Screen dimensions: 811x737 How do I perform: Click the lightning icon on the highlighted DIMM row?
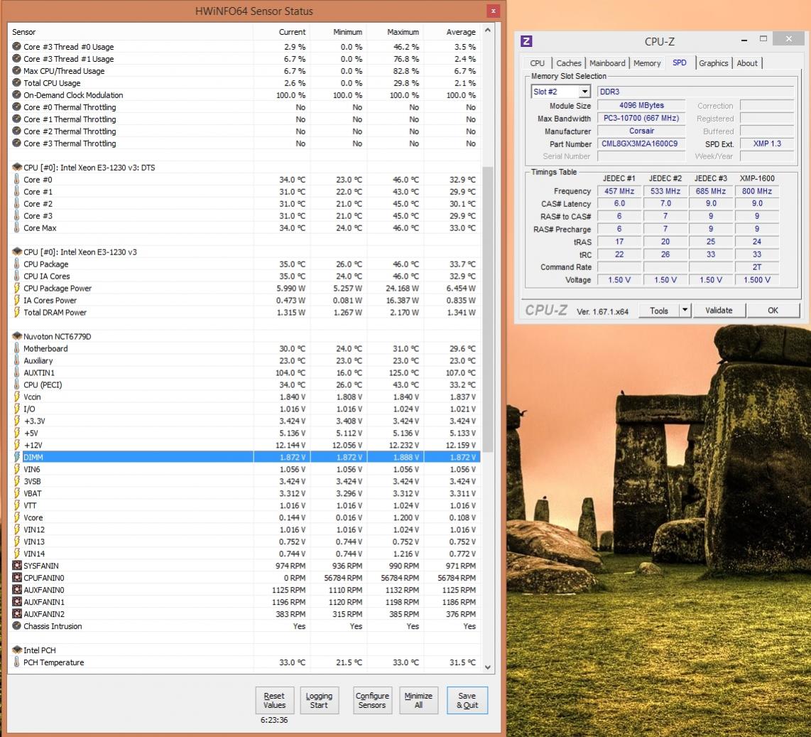16,457
